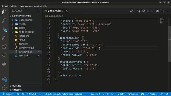Open the Docker view in activity bar

click(4, 64)
